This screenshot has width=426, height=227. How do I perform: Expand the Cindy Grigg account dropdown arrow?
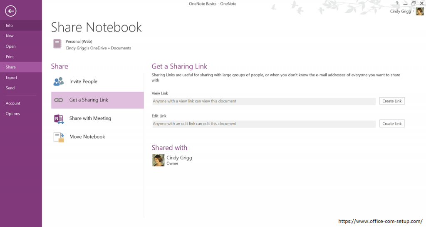(414, 11)
